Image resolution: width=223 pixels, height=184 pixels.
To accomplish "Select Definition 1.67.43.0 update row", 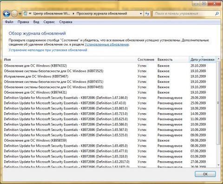I will [x=109, y=103].
